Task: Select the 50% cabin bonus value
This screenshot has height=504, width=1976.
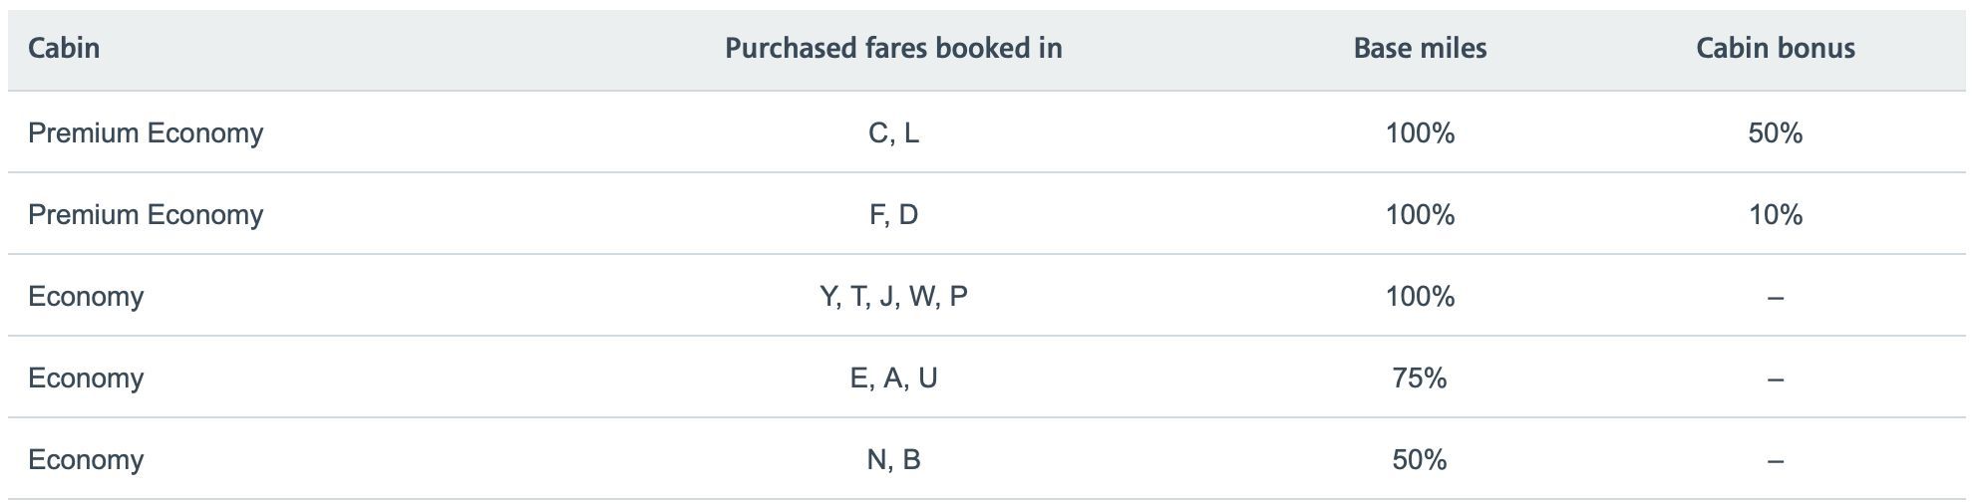Action: coord(1775,133)
